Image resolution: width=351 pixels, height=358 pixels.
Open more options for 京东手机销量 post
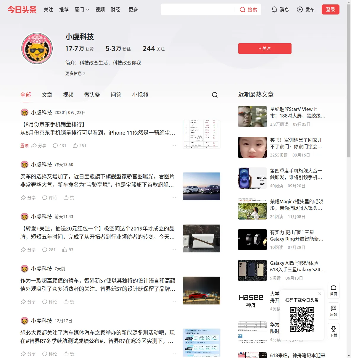174,146
